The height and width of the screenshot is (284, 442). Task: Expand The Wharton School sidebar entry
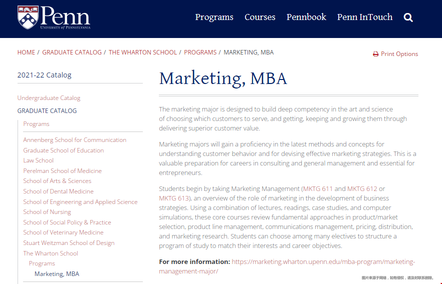point(51,253)
